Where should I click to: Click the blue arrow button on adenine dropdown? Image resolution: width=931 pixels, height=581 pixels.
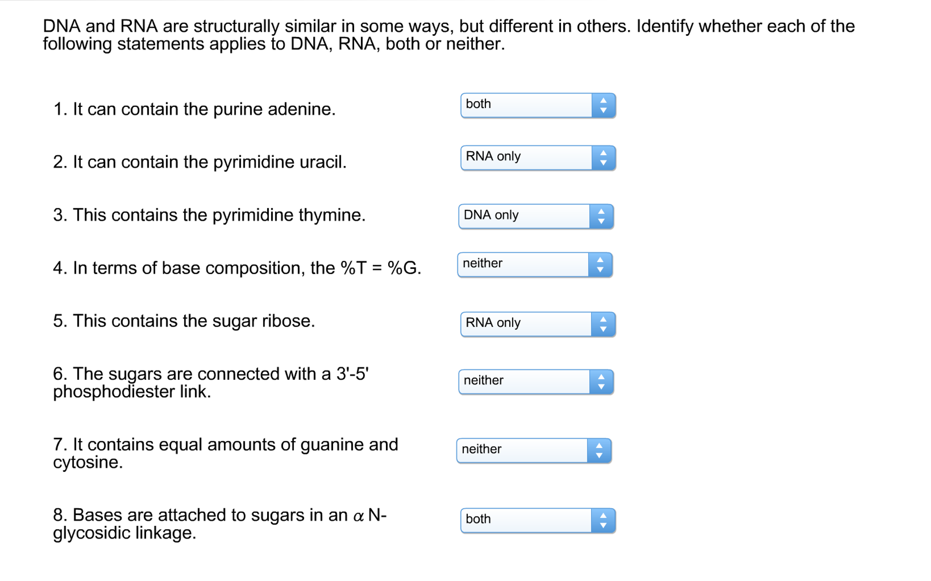603,106
